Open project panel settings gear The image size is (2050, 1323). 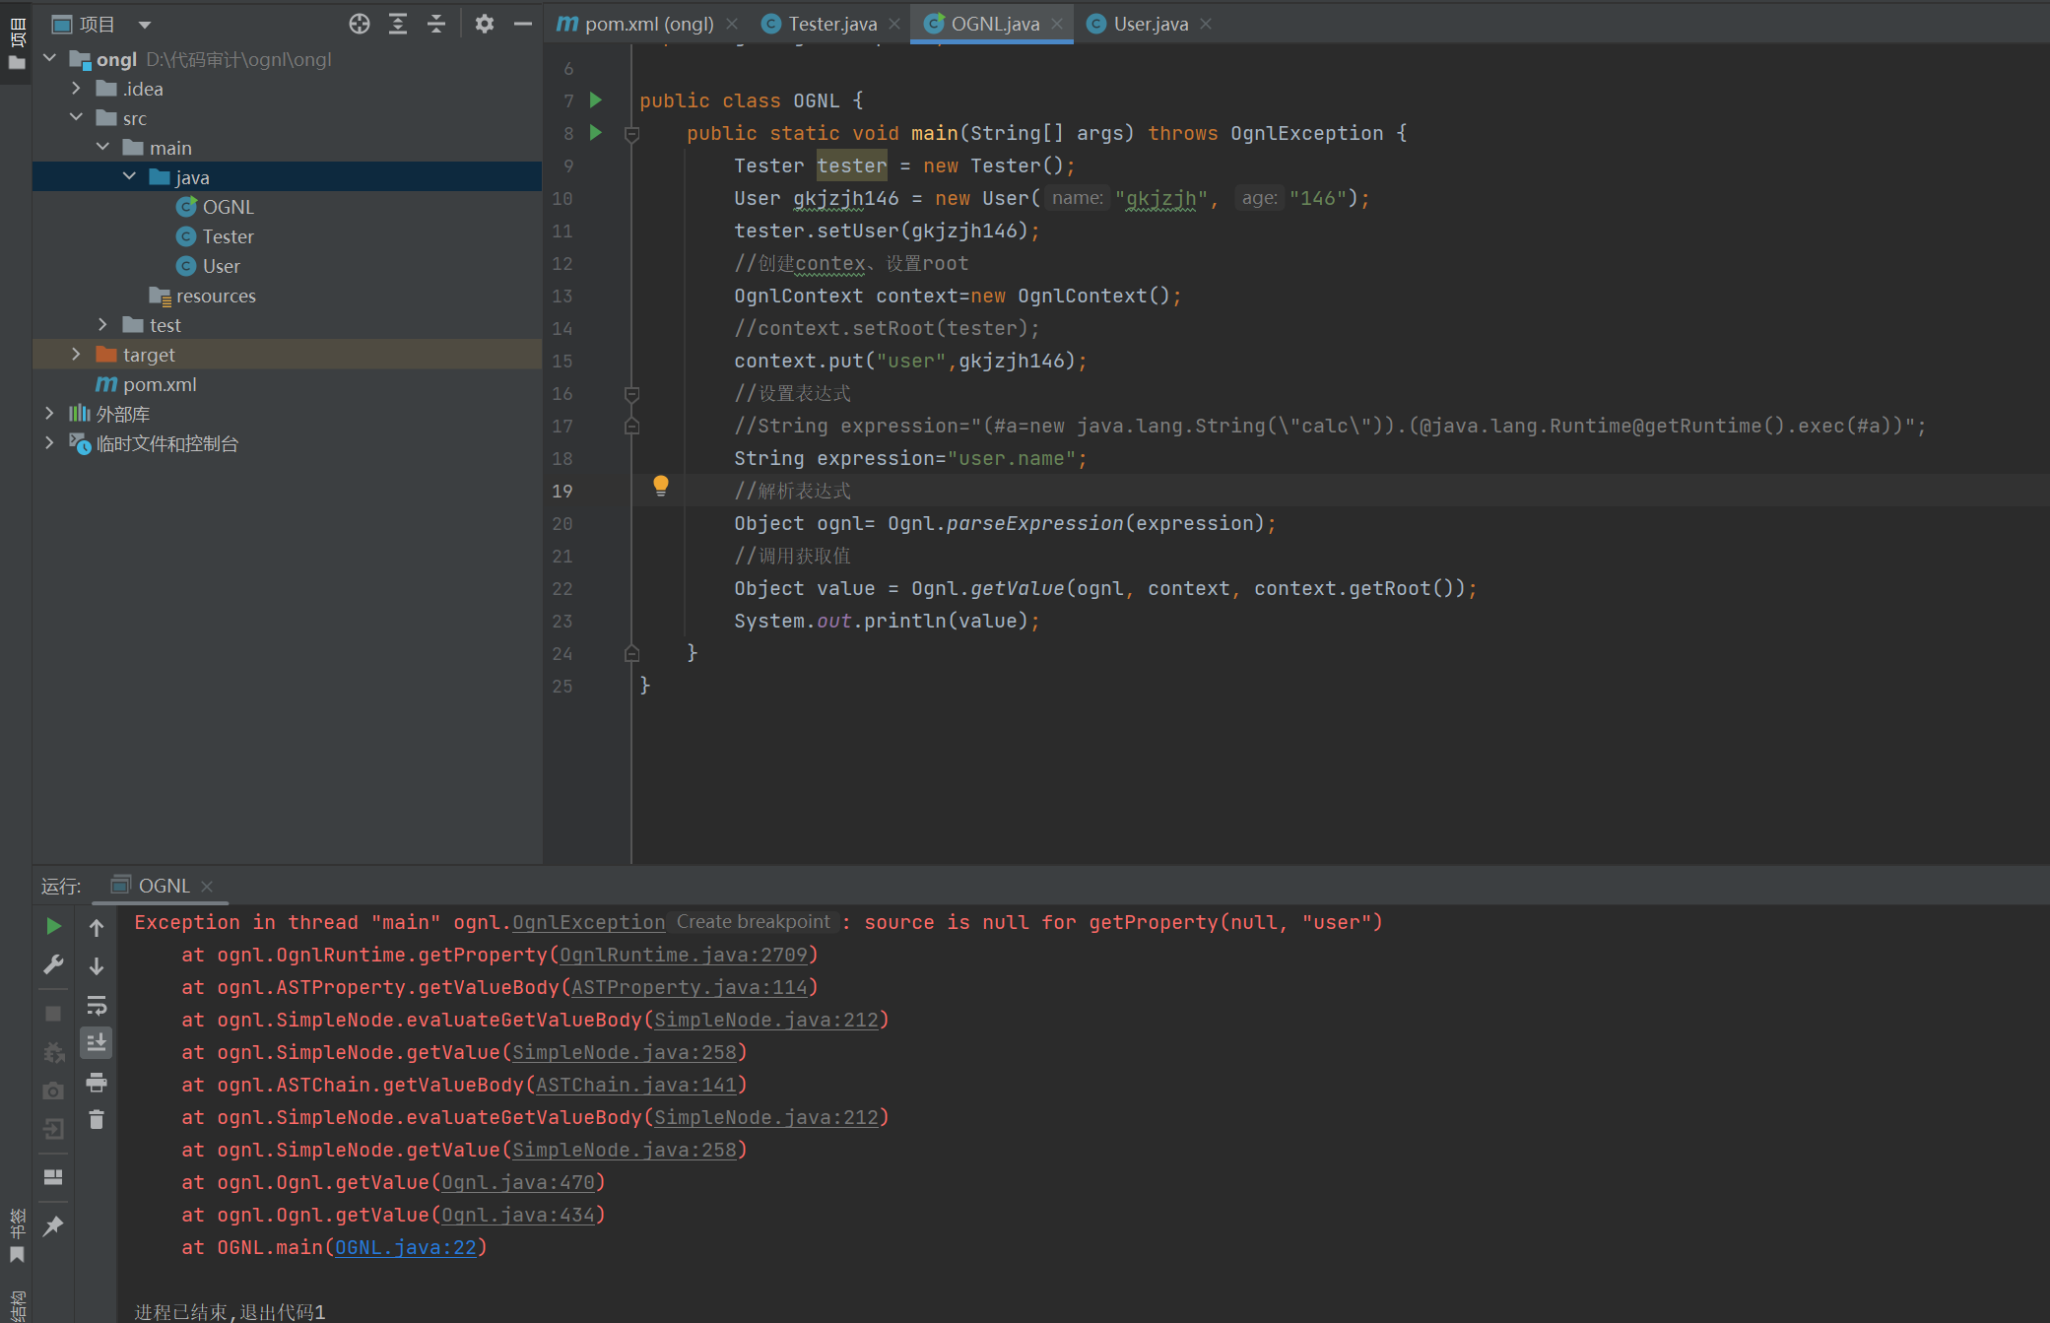(484, 24)
